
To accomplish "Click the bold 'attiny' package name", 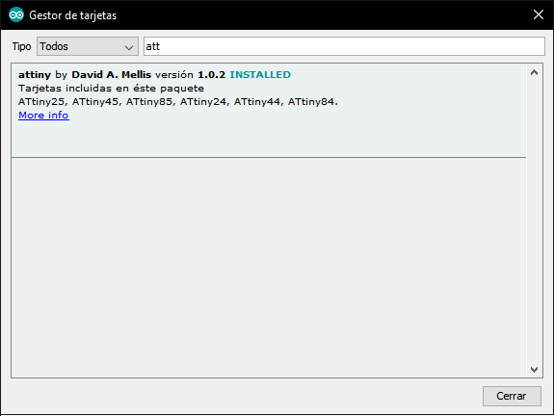I will pyautogui.click(x=35, y=75).
